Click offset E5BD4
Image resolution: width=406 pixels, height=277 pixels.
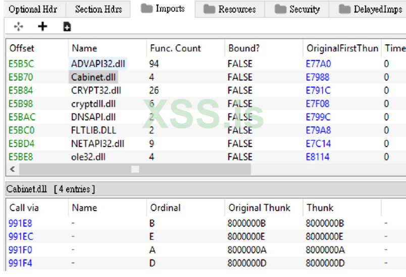[x=21, y=144]
